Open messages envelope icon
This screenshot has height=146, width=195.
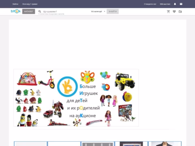coord(181,4)
